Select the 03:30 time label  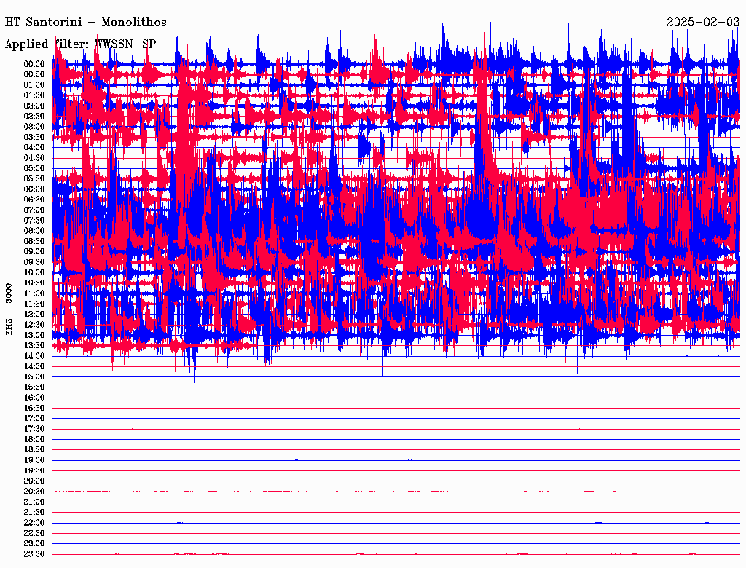coord(34,138)
